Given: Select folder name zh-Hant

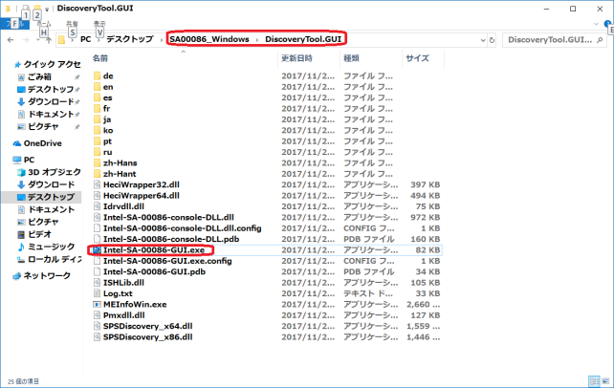Looking at the screenshot, I should [x=120, y=174].
